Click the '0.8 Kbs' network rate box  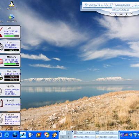pyautogui.click(x=12, y=77)
